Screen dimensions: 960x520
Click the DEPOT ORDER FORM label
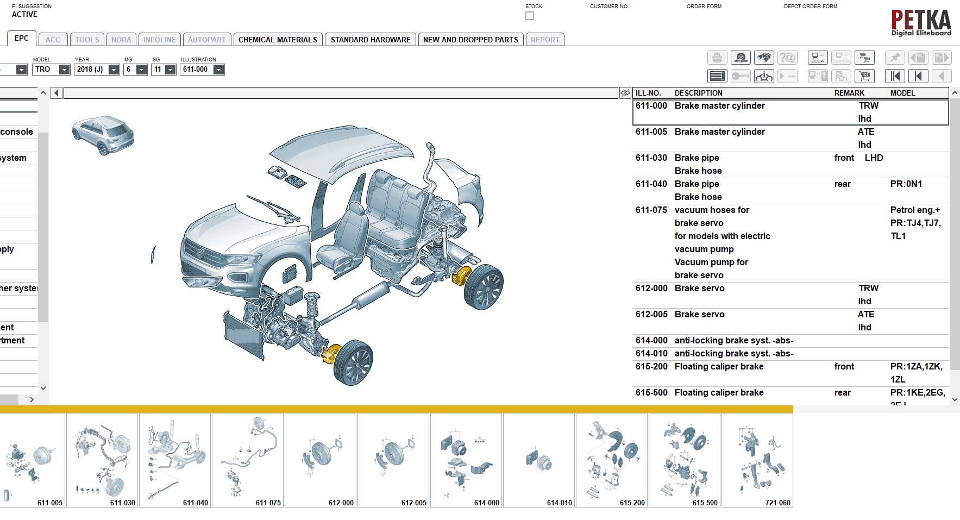pos(811,7)
